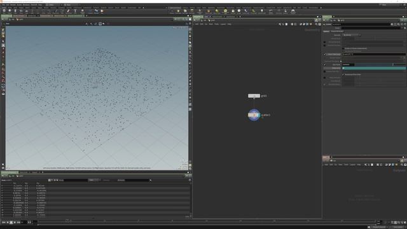This screenshot has height=229, width=407.
Task: Select the Font (T) shelf tool
Action: (x=75, y=11)
